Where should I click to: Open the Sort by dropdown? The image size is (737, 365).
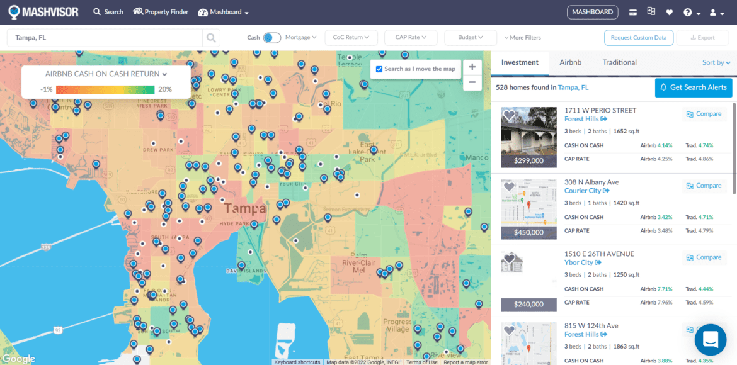[x=716, y=62]
